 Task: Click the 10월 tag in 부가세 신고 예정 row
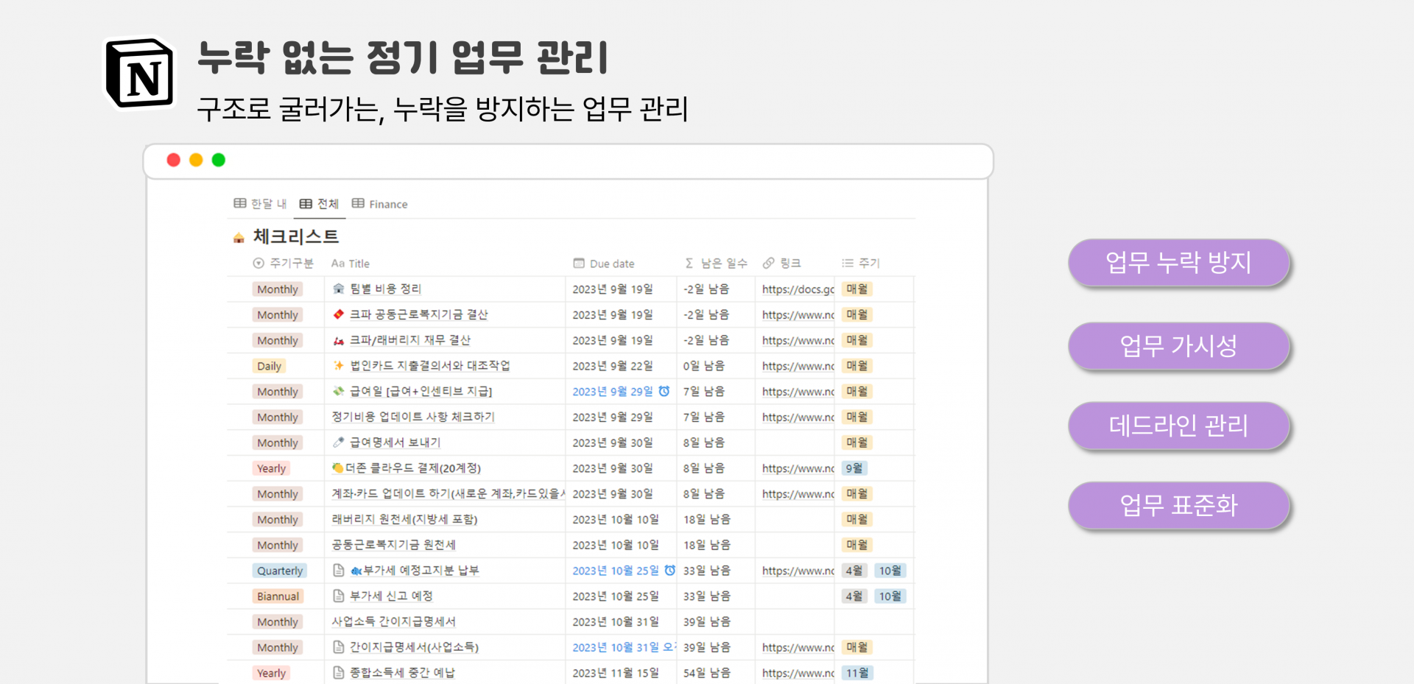(x=890, y=596)
